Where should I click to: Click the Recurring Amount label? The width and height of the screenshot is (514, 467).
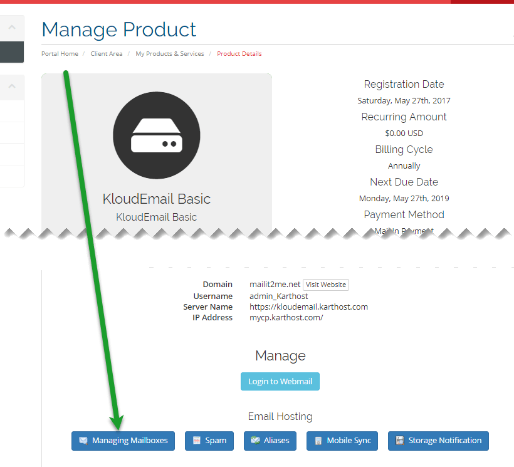pyautogui.click(x=404, y=117)
